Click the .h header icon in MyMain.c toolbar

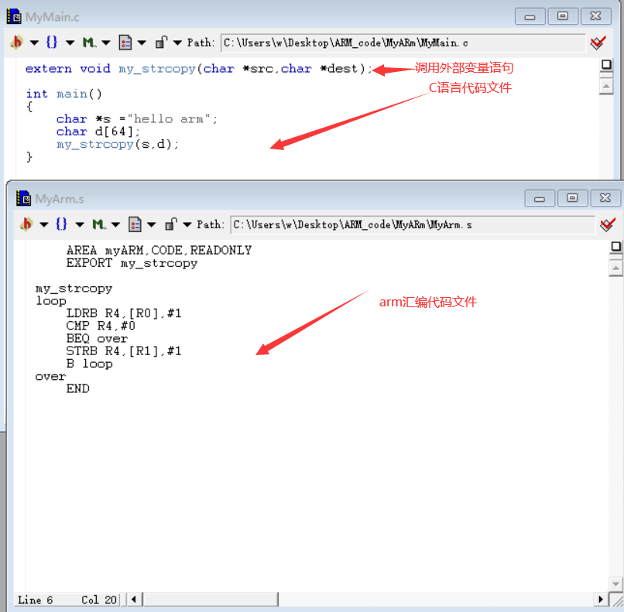coord(15,43)
